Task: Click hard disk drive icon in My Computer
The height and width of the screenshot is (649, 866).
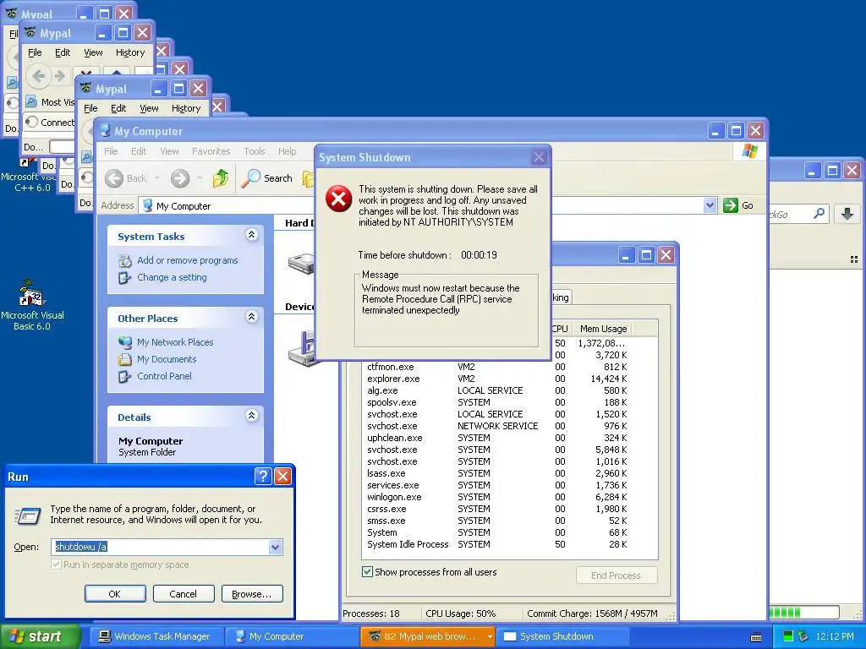Action: tap(301, 264)
